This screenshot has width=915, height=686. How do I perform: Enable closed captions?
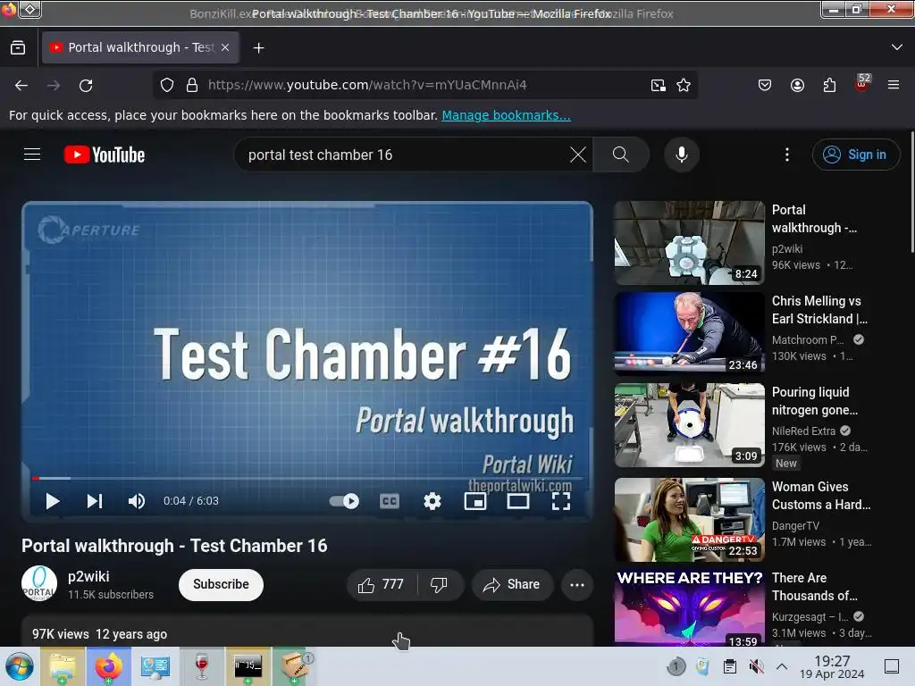(390, 501)
